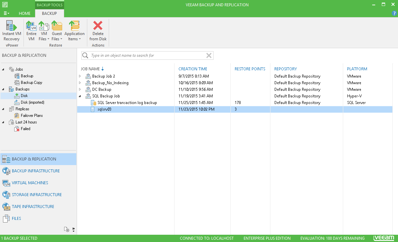Viewport: 398px width, 242px height.
Task: Click ENTERPRISE PLUS EDITION status text
Action: tap(267, 238)
